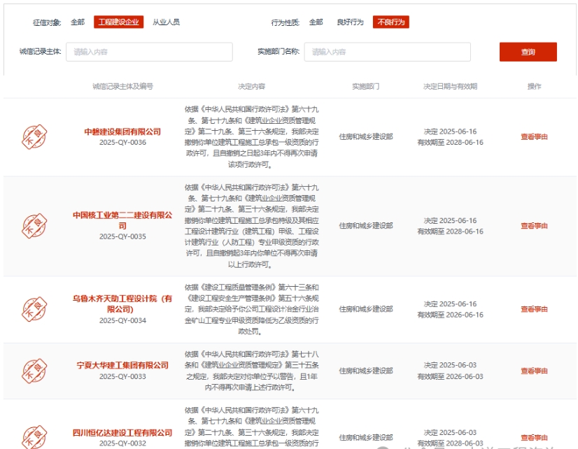The height and width of the screenshot is (449, 578).
Task: Click 查看事由 for record 2025-QY-0034
Action: coord(534,309)
